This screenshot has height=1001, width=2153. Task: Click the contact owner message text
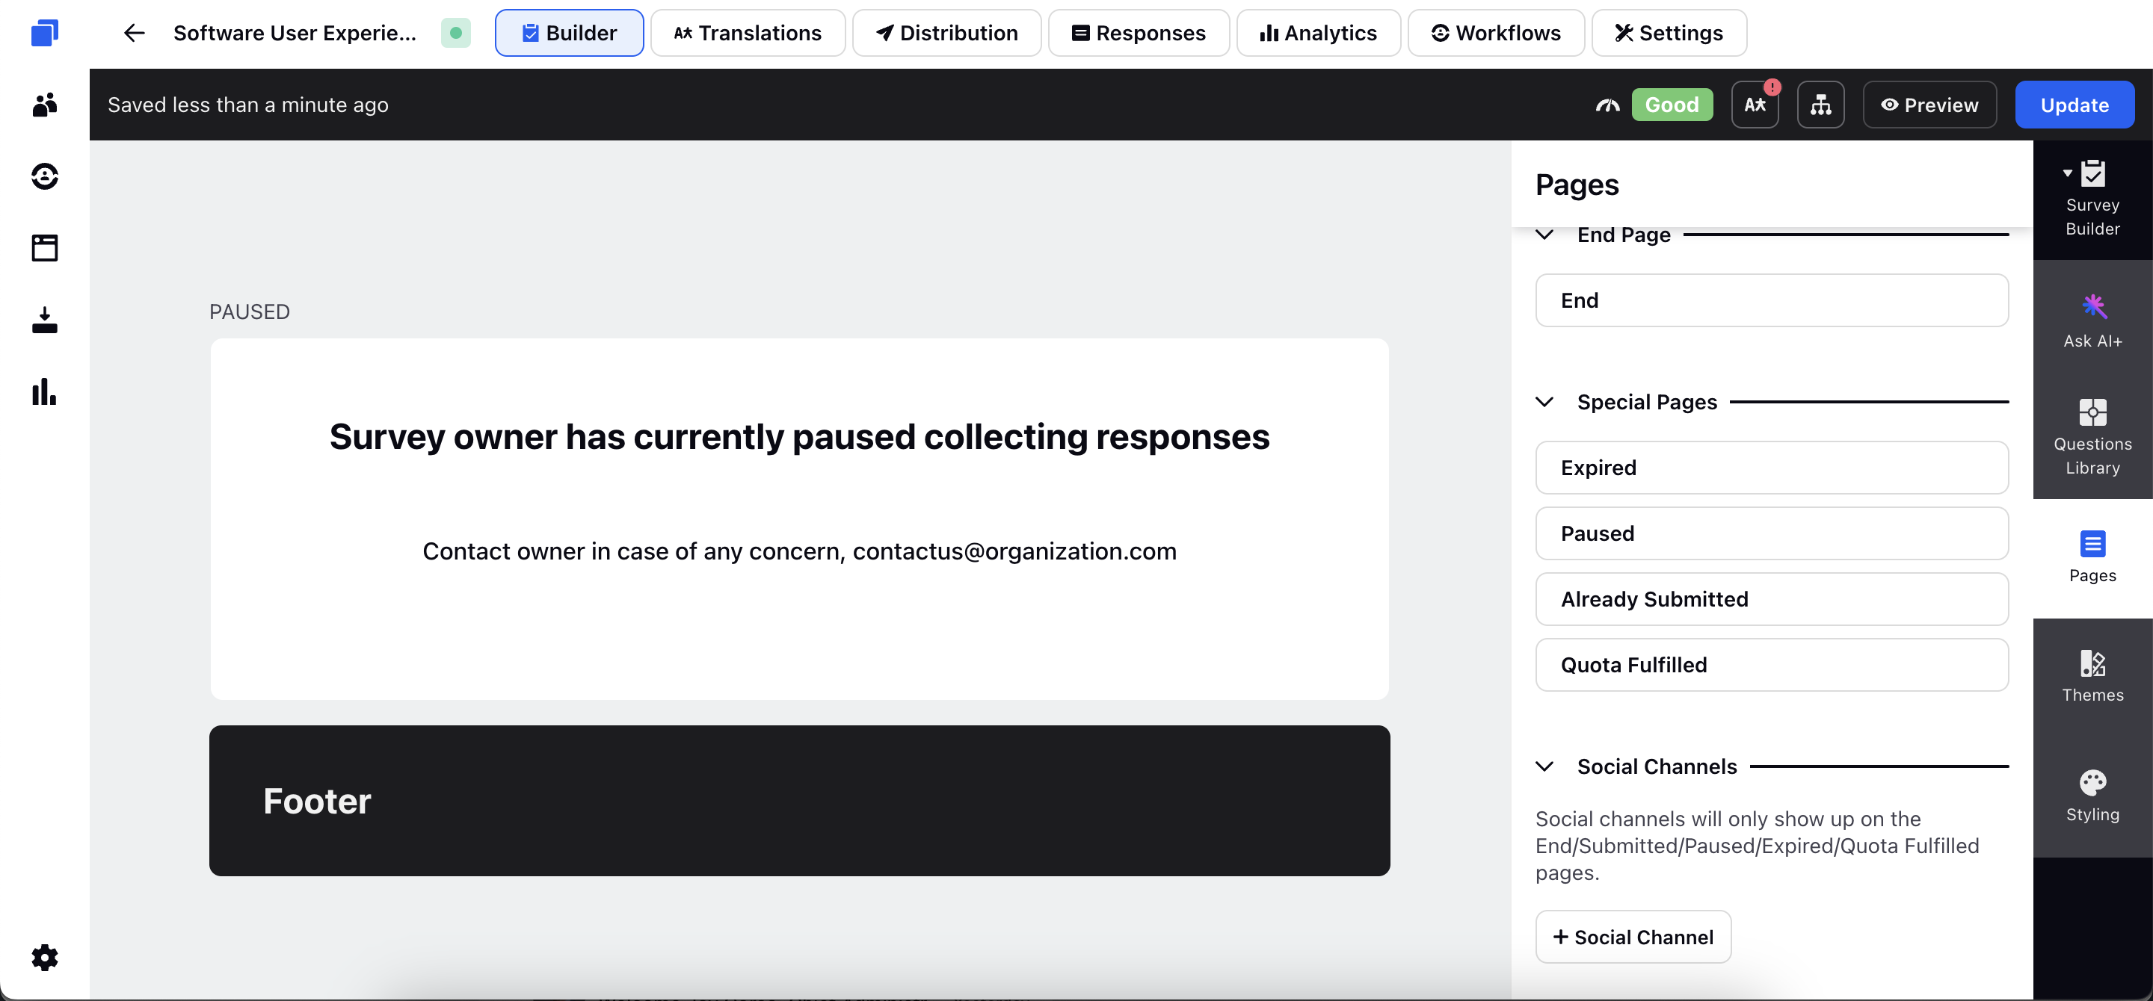point(799,551)
